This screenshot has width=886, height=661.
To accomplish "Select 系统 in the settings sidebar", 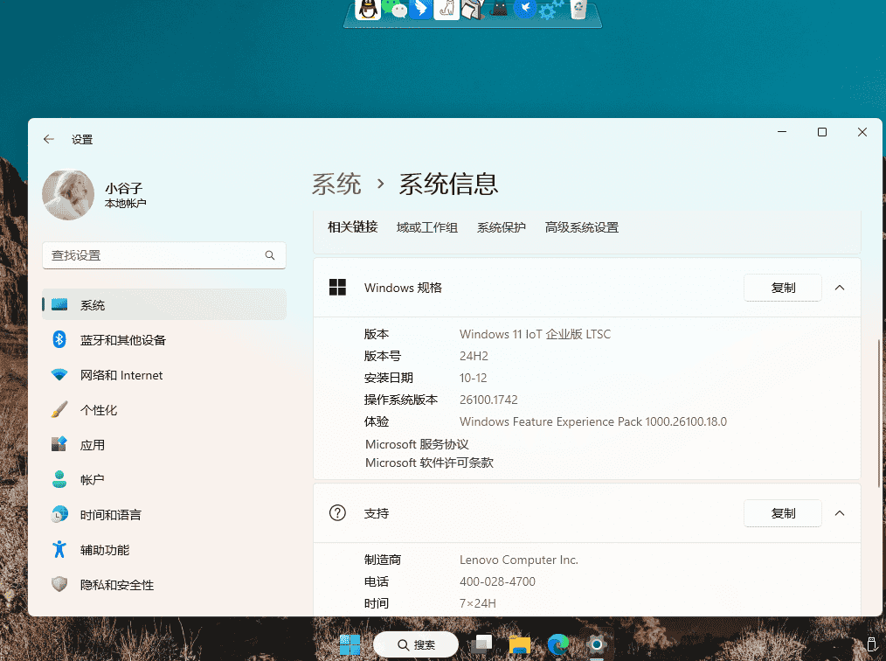I will click(164, 305).
